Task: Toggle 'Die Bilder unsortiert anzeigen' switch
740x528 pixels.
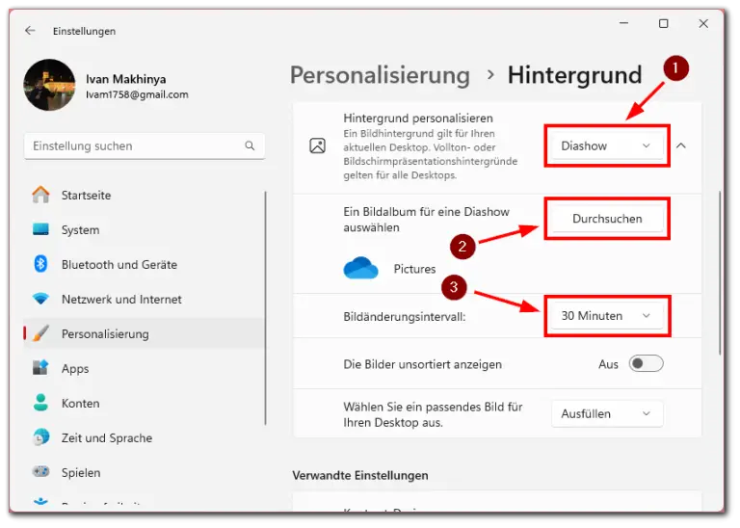Action: 646,364
